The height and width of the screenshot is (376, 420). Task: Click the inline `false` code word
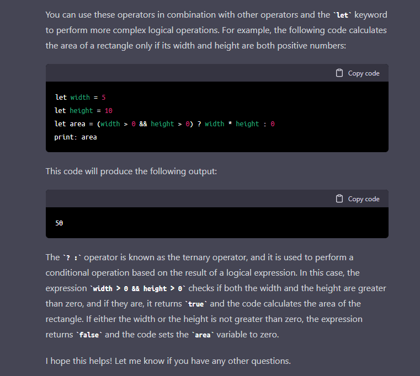point(89,335)
